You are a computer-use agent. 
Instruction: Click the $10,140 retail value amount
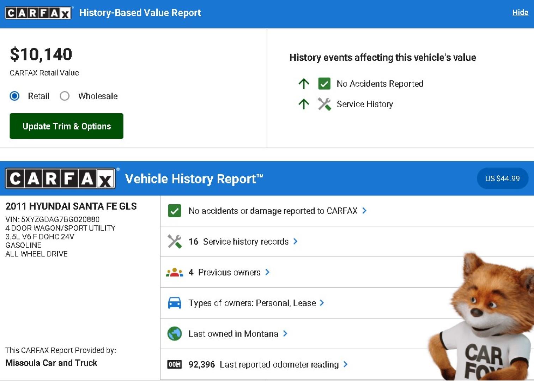coord(41,54)
